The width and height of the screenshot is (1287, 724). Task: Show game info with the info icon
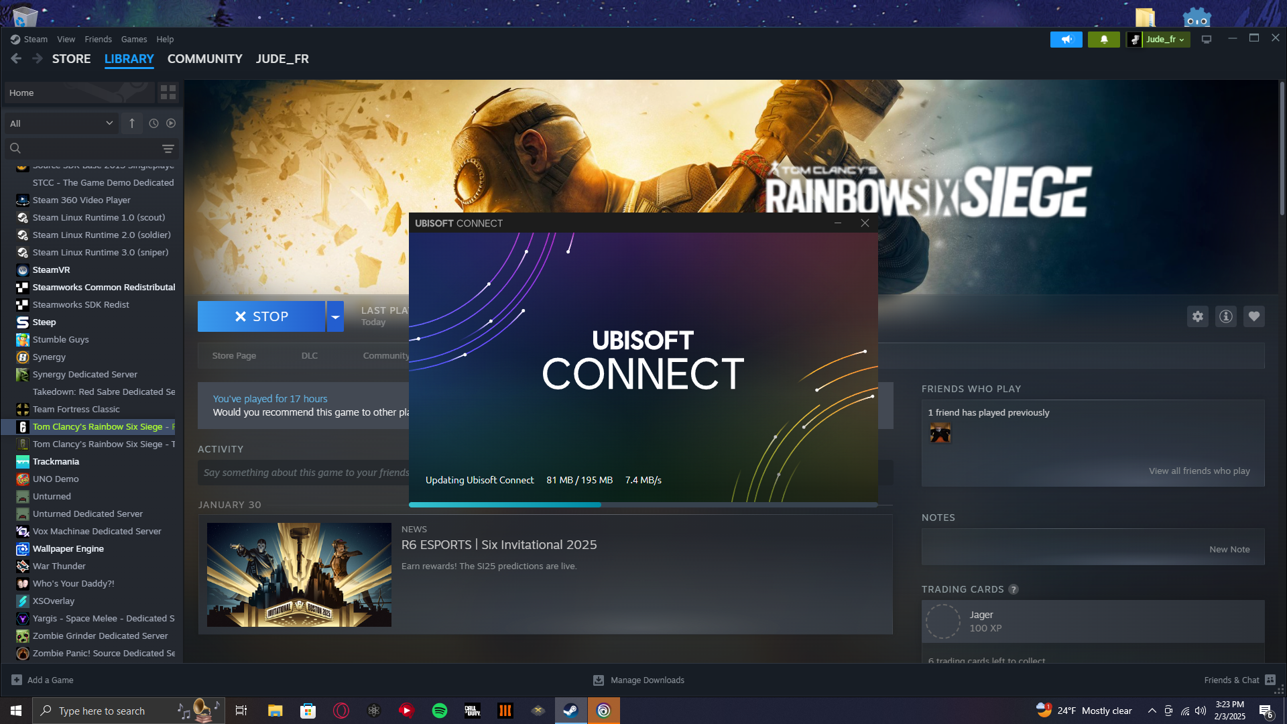pyautogui.click(x=1226, y=316)
